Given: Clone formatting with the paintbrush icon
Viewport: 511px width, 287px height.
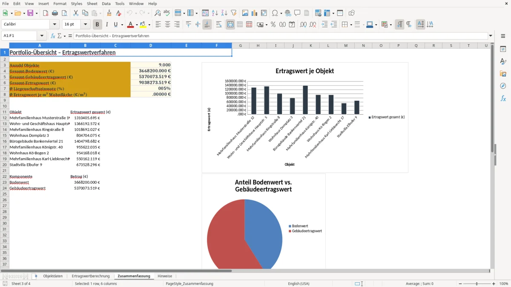Looking at the screenshot, I should [109, 13].
